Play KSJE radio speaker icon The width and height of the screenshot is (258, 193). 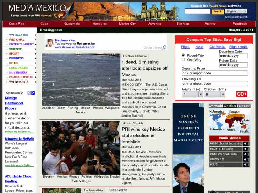click(246, 165)
